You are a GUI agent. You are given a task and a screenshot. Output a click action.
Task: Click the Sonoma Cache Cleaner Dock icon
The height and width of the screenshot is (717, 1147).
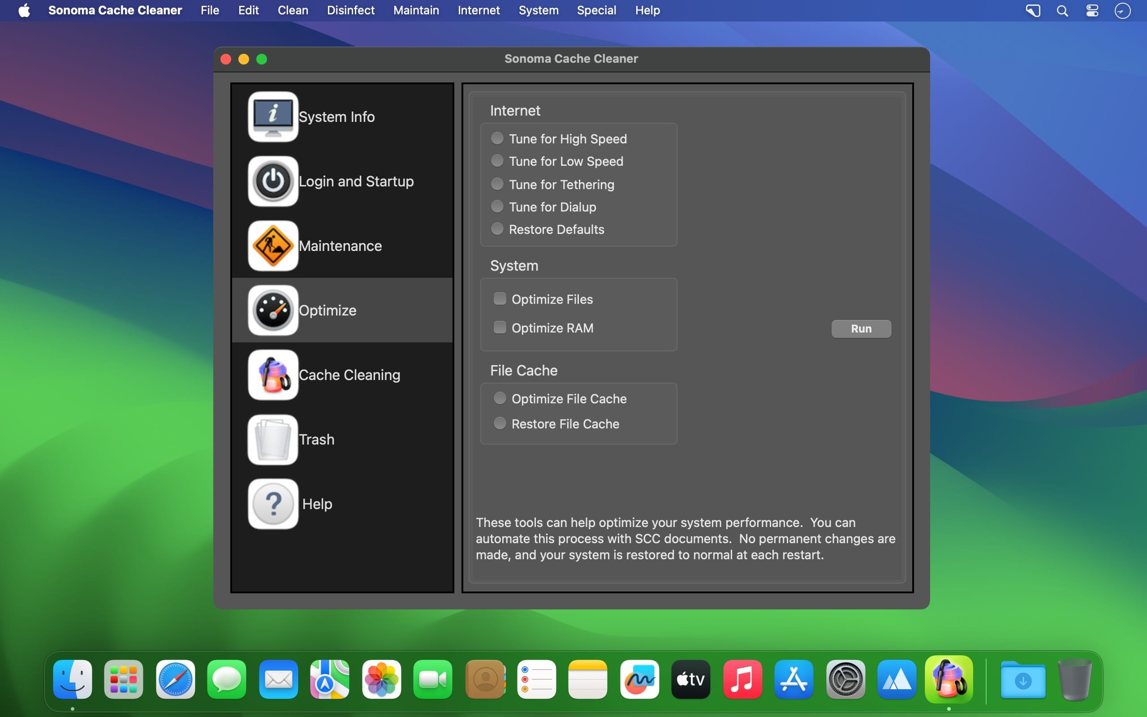949,679
